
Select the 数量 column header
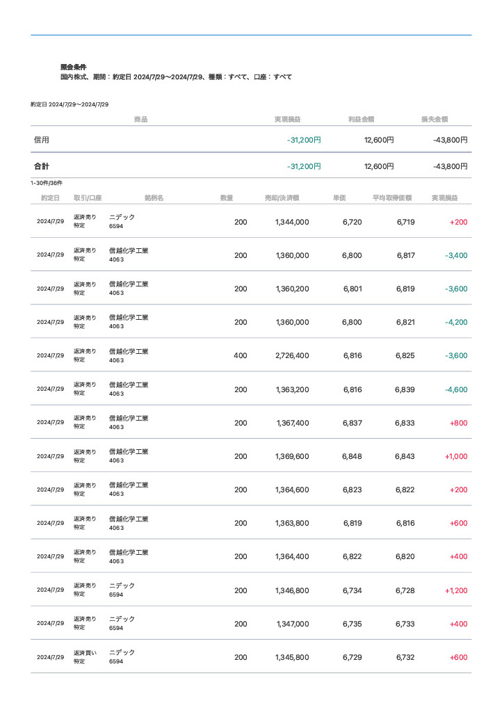tap(227, 198)
